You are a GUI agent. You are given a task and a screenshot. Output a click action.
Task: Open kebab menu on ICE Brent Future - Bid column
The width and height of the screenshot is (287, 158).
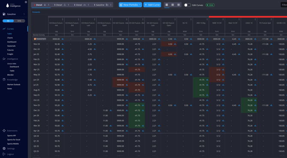[78, 19]
